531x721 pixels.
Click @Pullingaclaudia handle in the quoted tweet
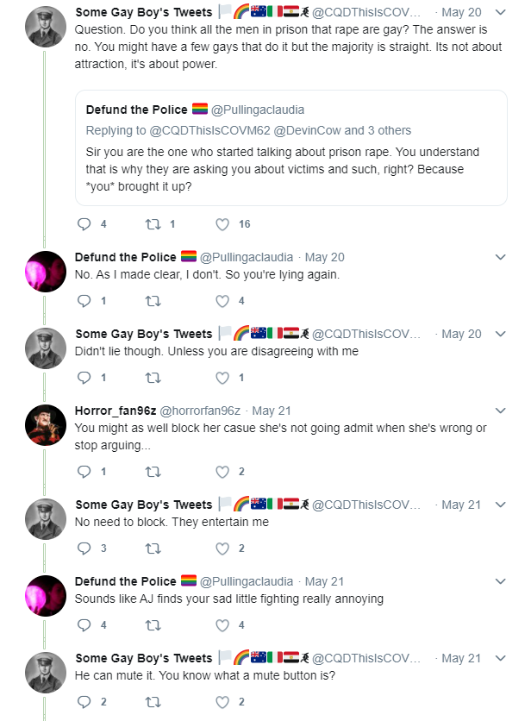point(258,110)
